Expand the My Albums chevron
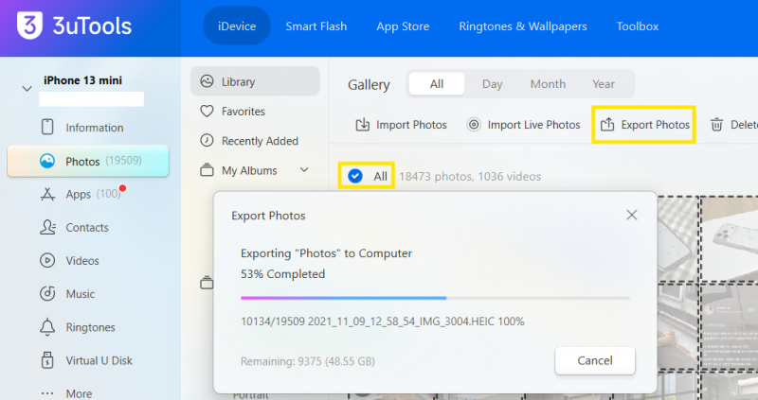The height and width of the screenshot is (400, 758). tap(304, 170)
